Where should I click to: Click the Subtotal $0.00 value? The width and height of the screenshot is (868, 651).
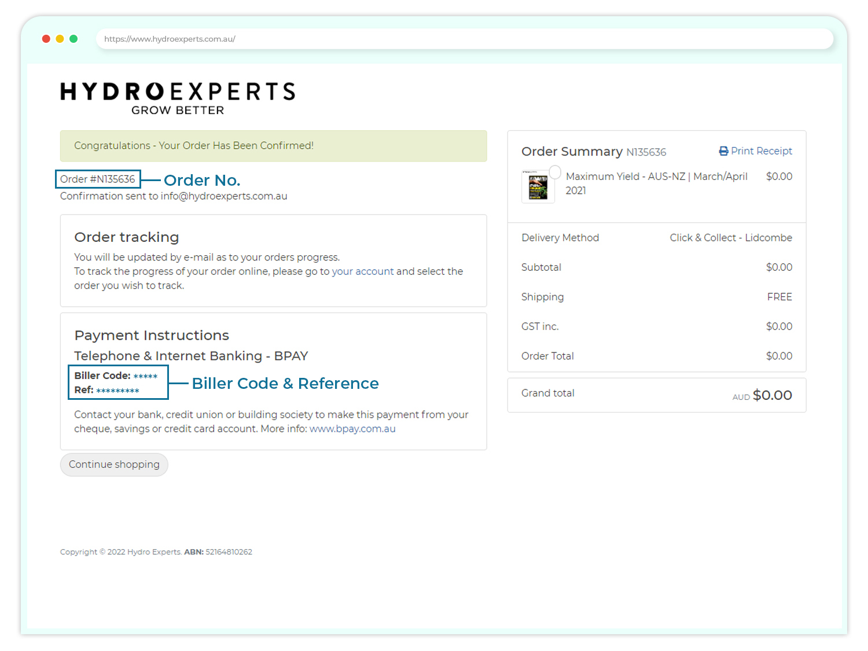point(779,267)
